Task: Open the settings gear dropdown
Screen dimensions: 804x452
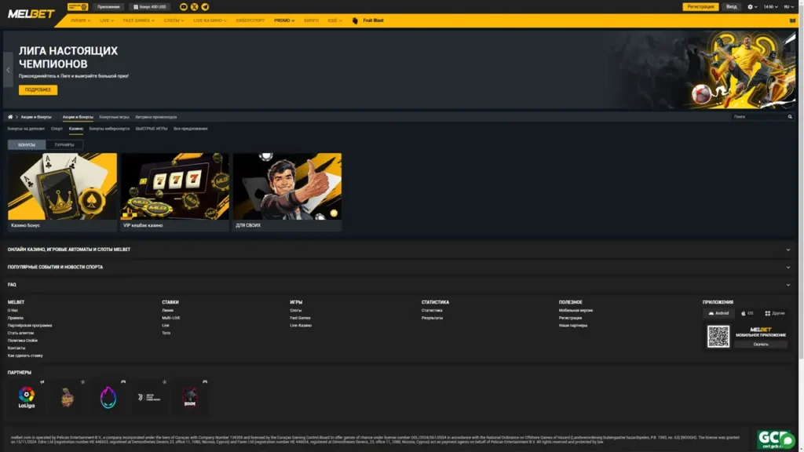Action: (x=752, y=6)
